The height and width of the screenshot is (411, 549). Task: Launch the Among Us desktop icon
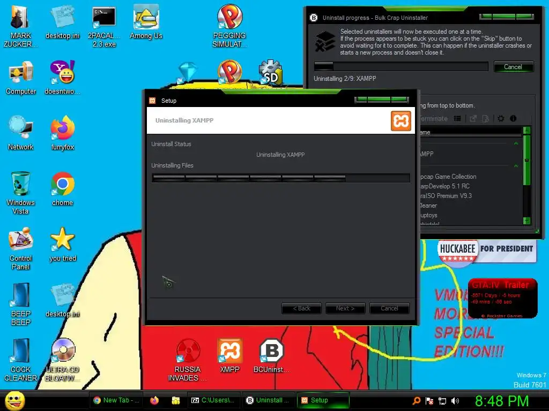(146, 21)
